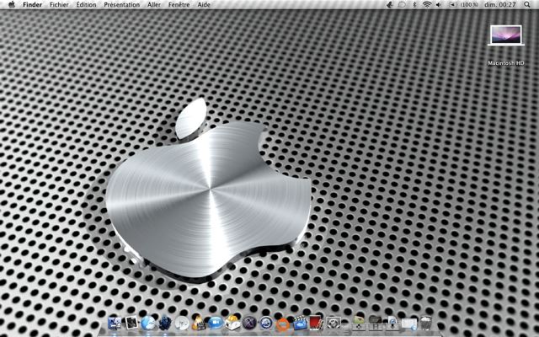Open the first folder stack in Dock

click(358, 324)
